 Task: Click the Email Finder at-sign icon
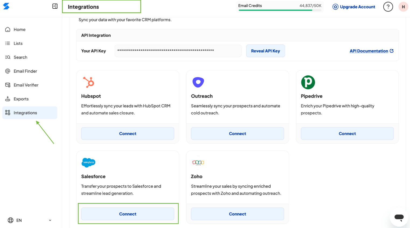tap(8, 71)
